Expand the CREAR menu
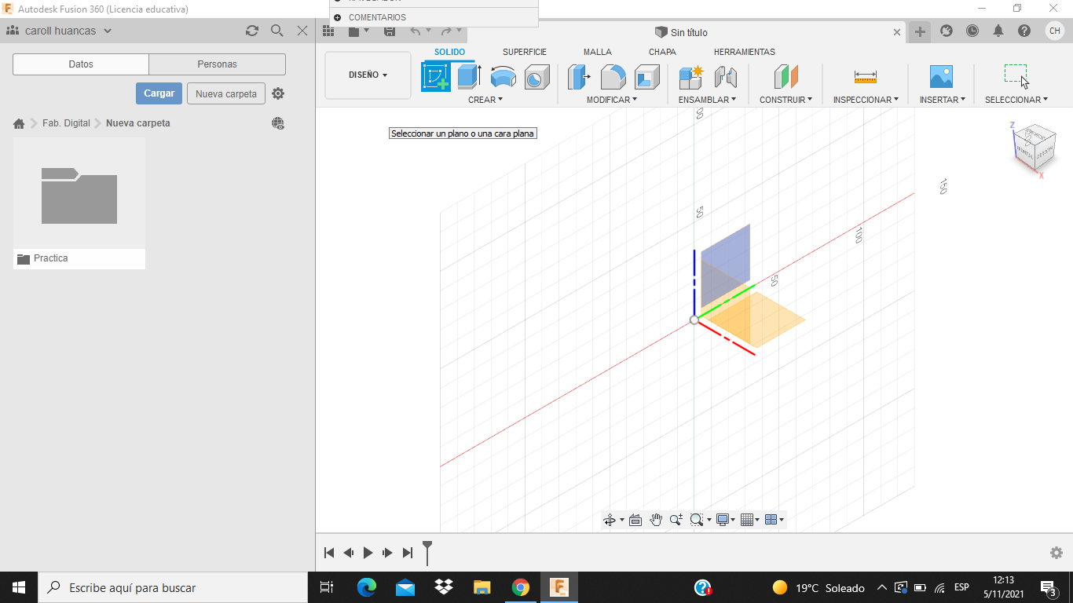 click(485, 100)
